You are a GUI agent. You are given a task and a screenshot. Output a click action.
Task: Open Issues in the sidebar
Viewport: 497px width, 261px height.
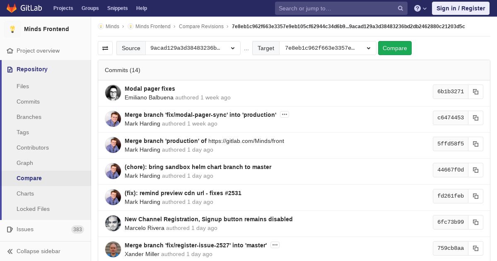click(25, 229)
